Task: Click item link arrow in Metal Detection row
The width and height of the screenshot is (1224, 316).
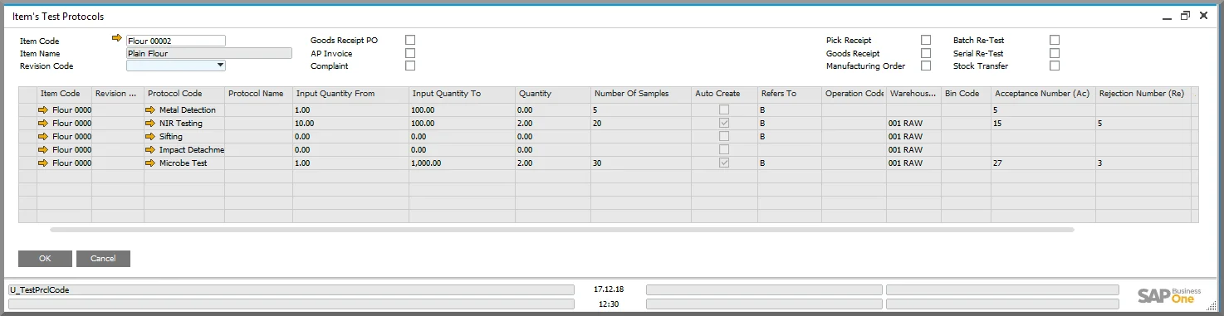Action: (x=43, y=109)
